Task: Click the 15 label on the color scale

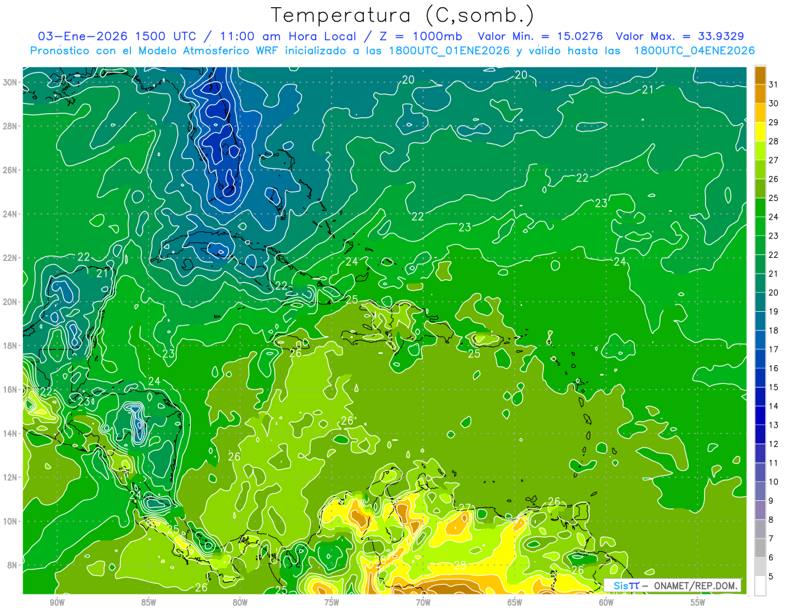Action: [774, 387]
